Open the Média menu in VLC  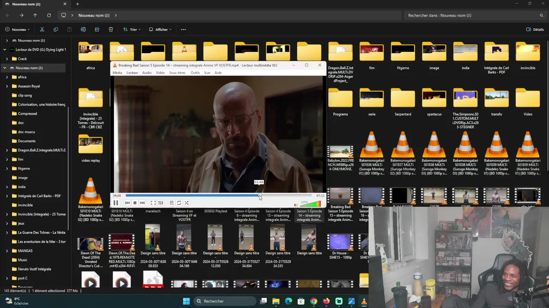click(x=117, y=73)
